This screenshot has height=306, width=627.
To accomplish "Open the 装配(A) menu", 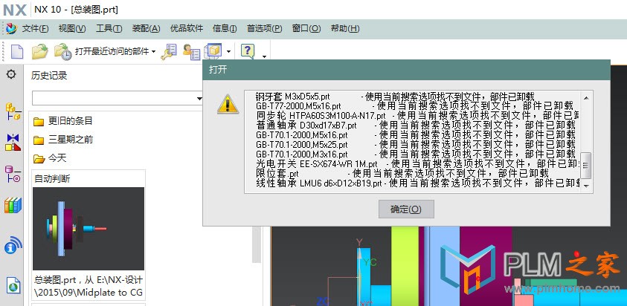I will (x=146, y=28).
